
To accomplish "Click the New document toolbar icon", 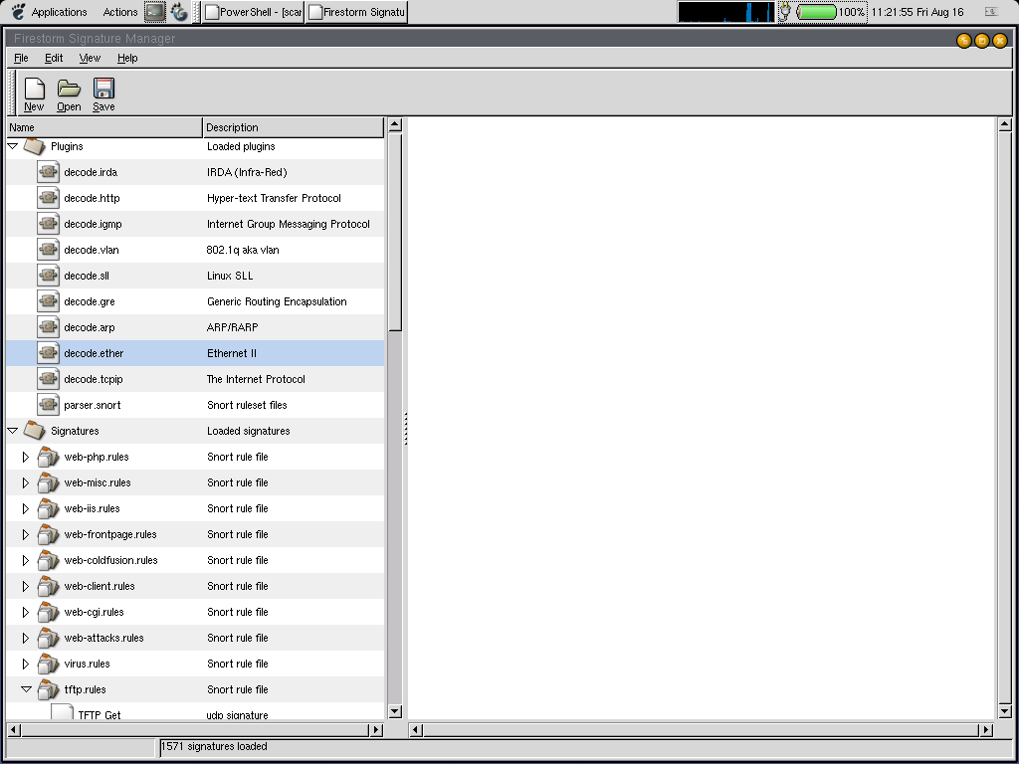I will click(x=34, y=89).
